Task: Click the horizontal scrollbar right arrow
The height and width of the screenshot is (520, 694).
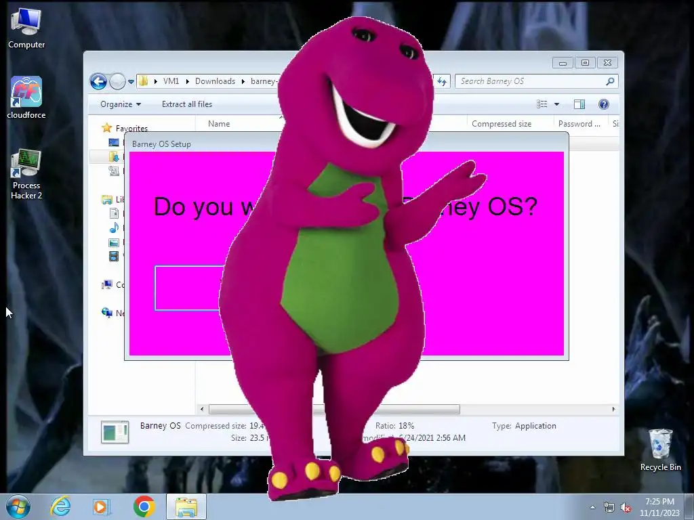Action: tap(613, 410)
